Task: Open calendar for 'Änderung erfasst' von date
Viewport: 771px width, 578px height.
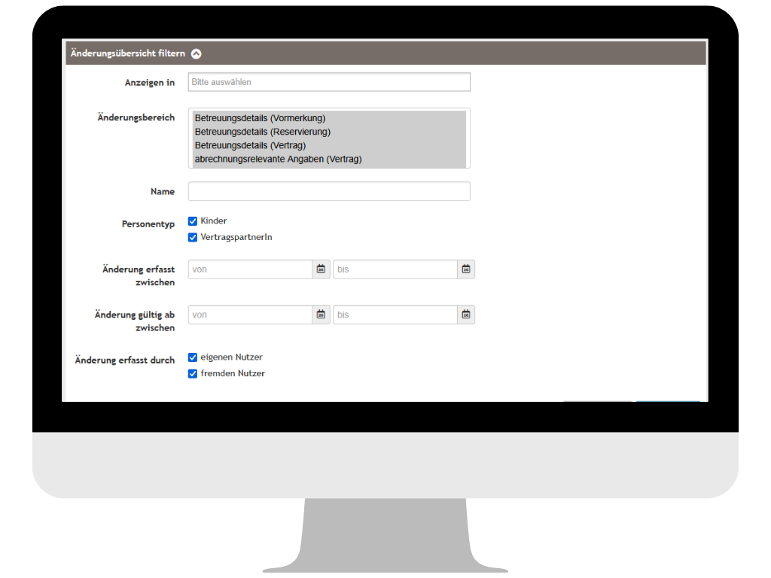Action: [x=321, y=269]
